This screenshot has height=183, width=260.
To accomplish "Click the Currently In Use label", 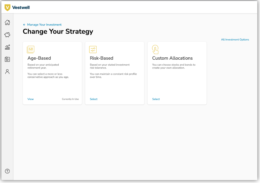I will (70, 99).
